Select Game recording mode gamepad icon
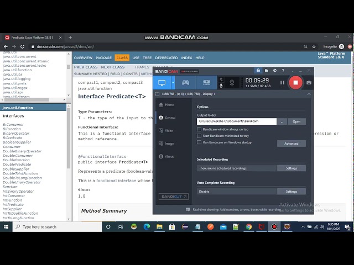Image resolution: width=354 pixels, height=265 pixels. (x=186, y=82)
